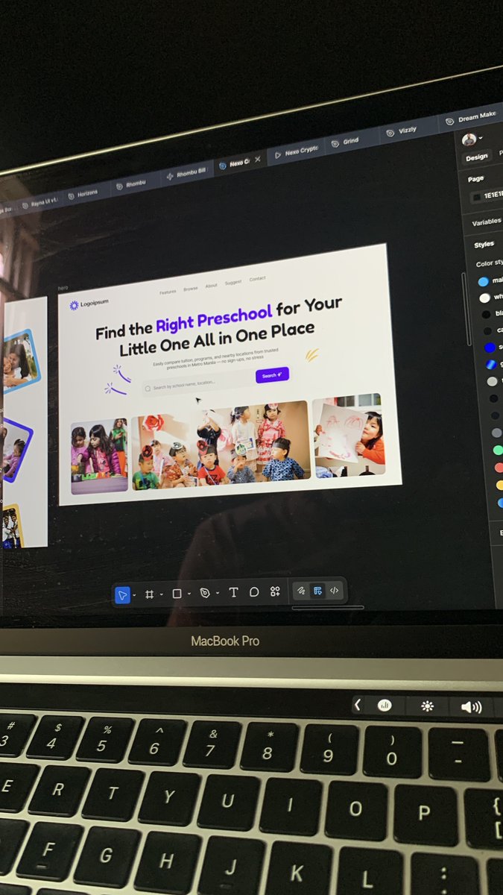This screenshot has width=503, height=895.
Task: Select the photo of girls playing blocks
Action: tap(99, 456)
